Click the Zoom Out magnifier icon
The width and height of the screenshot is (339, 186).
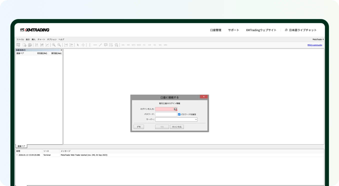click(59, 45)
